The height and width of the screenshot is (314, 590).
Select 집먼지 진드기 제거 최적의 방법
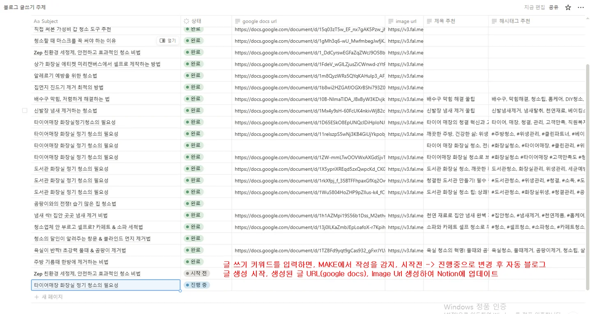point(69,87)
